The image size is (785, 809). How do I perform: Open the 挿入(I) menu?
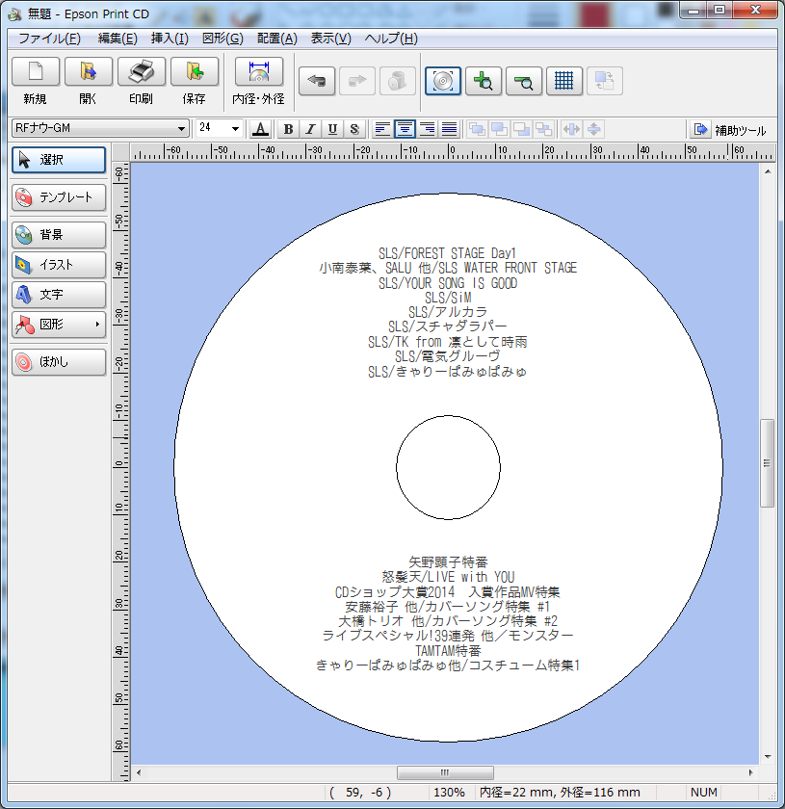click(170, 39)
